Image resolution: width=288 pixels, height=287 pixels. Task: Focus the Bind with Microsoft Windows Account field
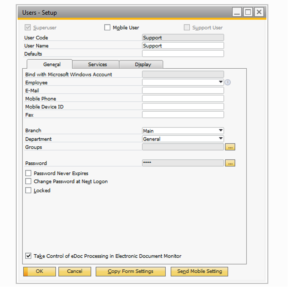(183, 74)
